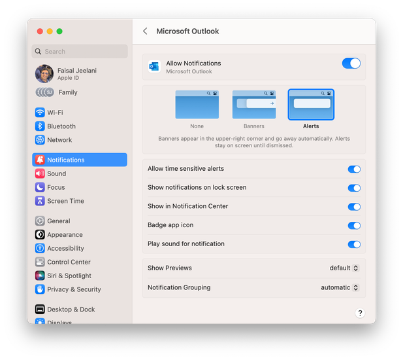
Task: Click the Focus moon icon
Action: coord(40,187)
